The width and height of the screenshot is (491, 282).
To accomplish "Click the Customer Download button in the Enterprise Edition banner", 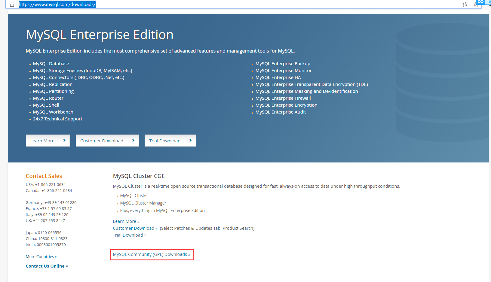I will (x=107, y=141).
